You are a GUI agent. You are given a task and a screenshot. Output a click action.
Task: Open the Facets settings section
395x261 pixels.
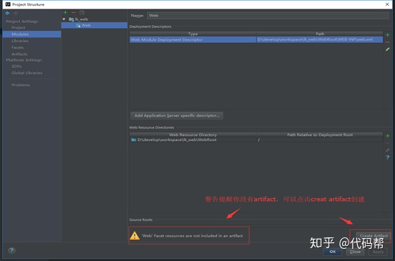[x=17, y=47]
